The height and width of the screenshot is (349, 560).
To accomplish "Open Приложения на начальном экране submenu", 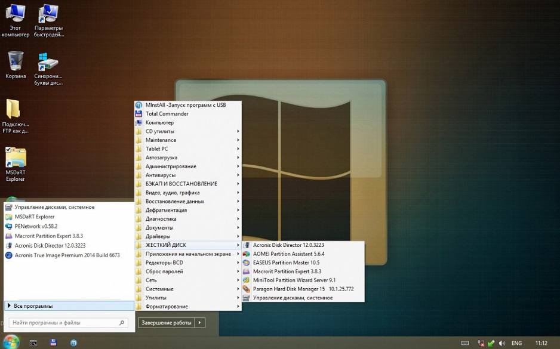I will (x=188, y=254).
